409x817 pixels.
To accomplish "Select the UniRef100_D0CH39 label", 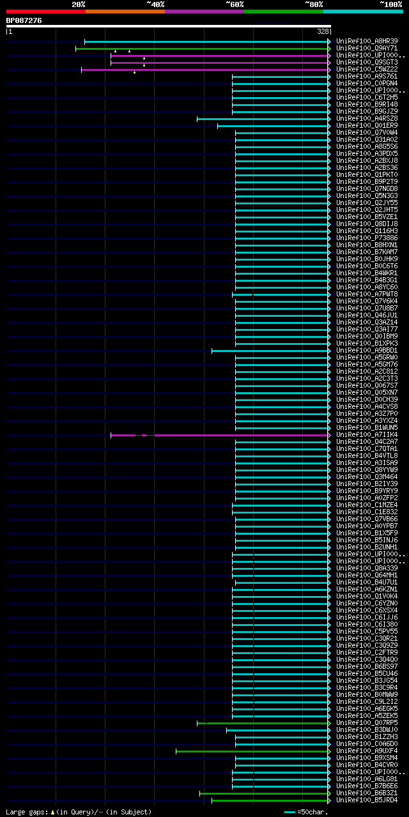I will [x=367, y=399].
